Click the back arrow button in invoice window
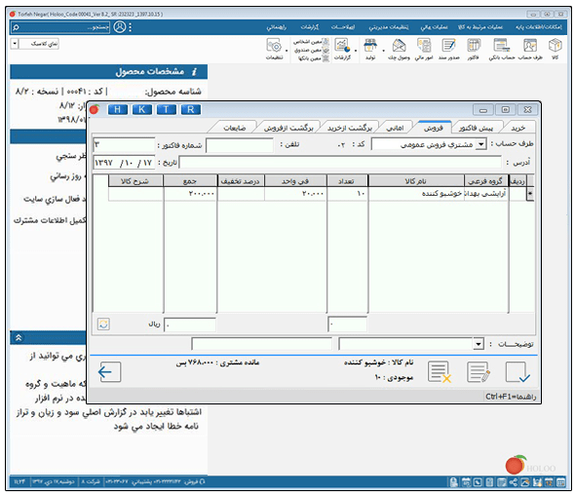The image size is (575, 497). pyautogui.click(x=110, y=372)
